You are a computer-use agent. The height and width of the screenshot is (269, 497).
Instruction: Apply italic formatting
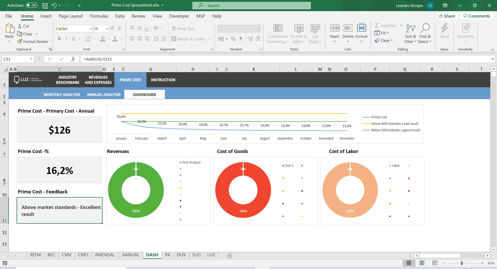click(66, 39)
